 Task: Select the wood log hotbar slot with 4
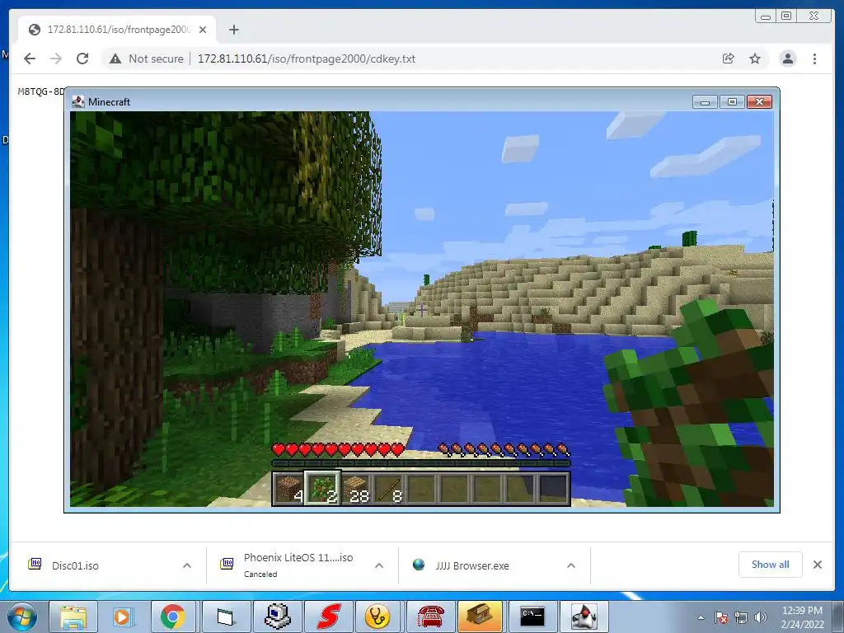pos(289,489)
